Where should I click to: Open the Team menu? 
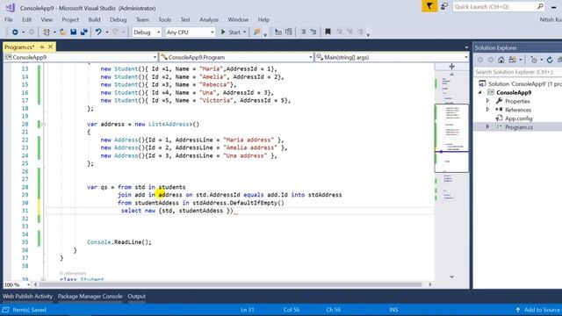142,19
